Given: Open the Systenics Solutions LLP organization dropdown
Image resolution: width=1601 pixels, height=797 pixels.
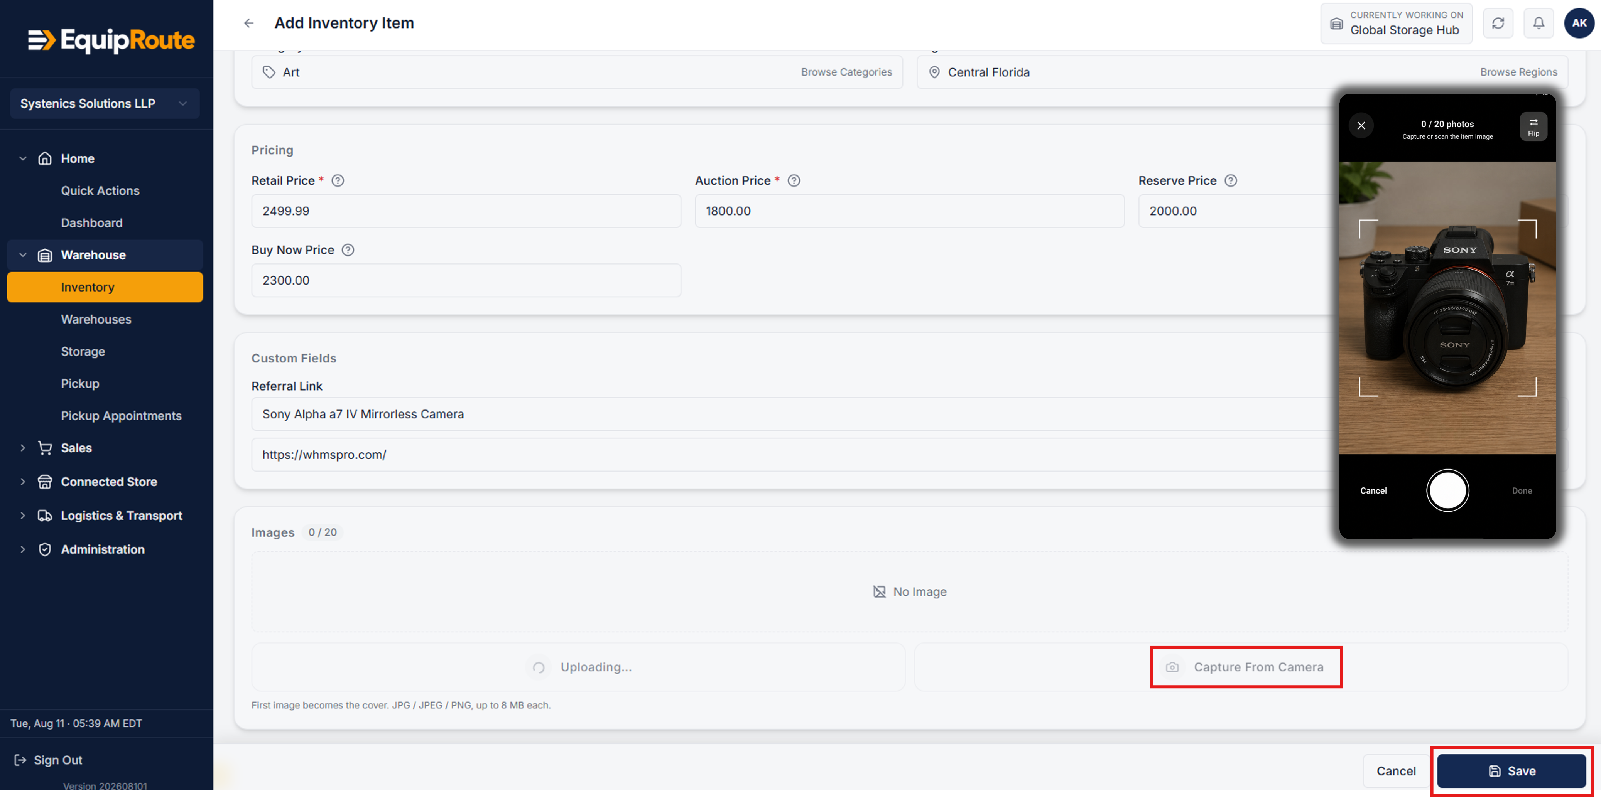Looking at the screenshot, I should coord(105,103).
